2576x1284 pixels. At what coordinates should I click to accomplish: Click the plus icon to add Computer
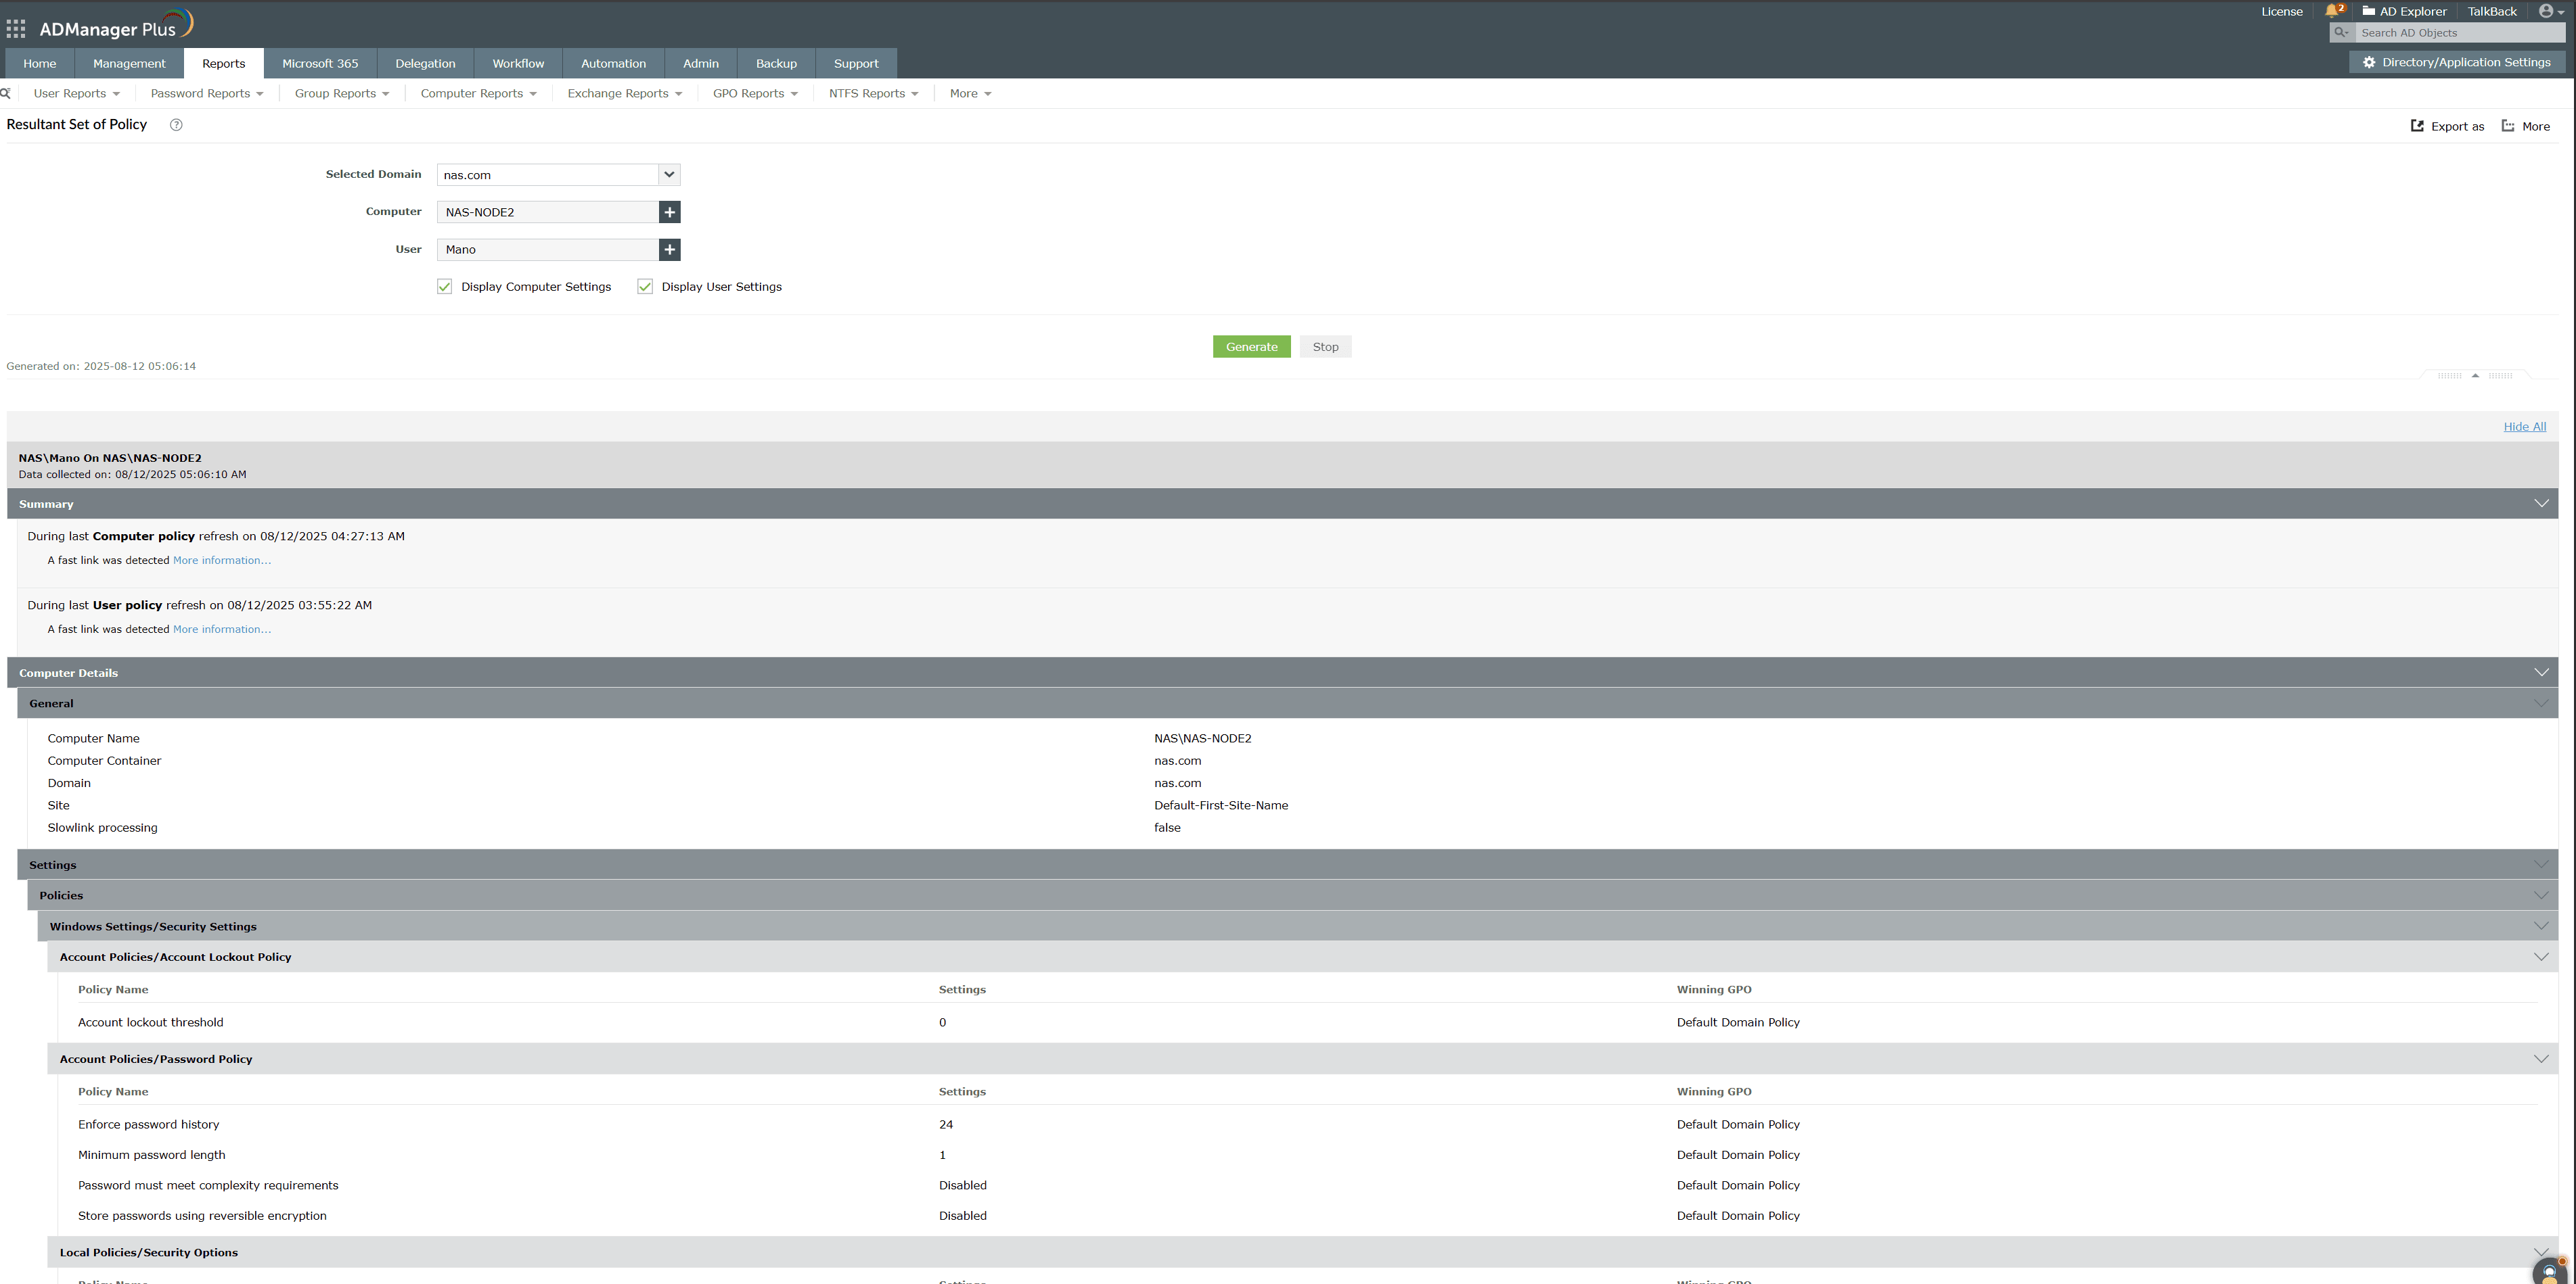click(x=669, y=212)
